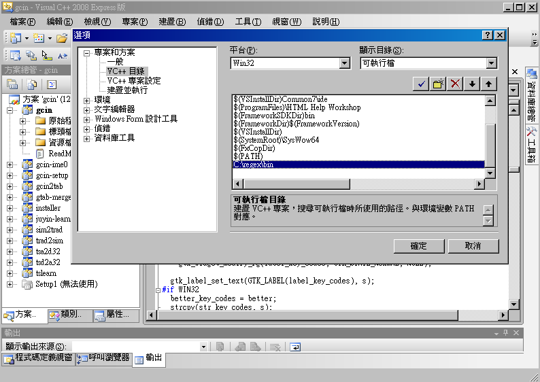Switch to the 輸出 tab
The width and height of the screenshot is (540, 382).
(148, 358)
